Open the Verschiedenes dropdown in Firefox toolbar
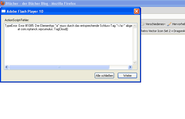Image resolution: width=185 pixels, height=119 pixels. click(x=155, y=24)
